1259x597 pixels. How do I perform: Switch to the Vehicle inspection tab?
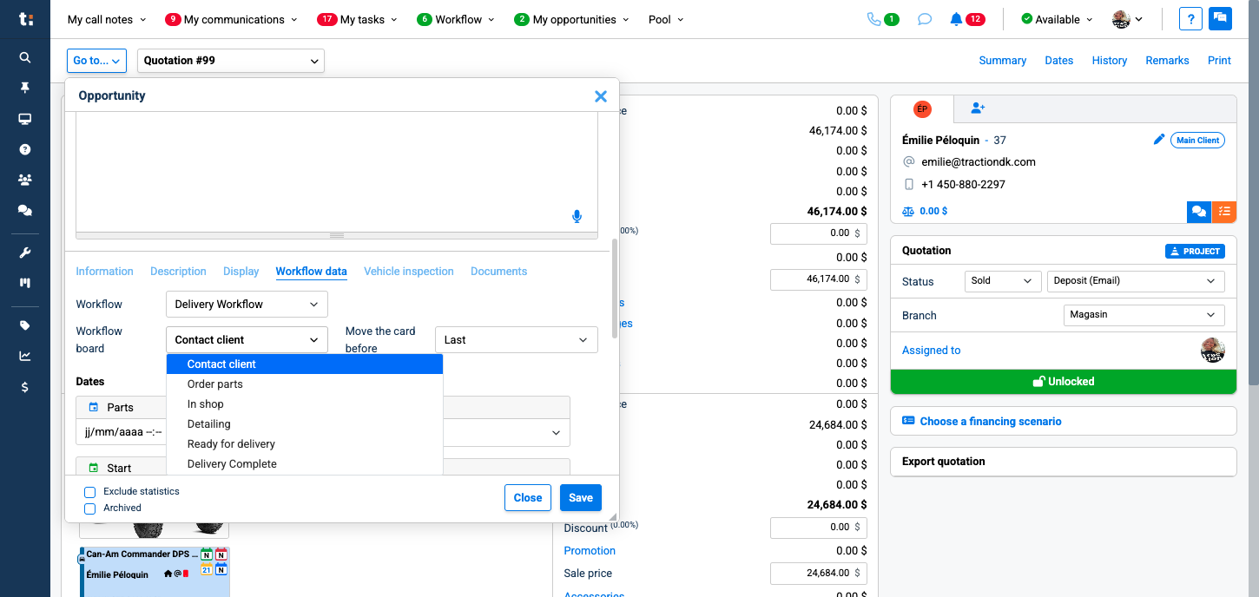click(x=408, y=272)
